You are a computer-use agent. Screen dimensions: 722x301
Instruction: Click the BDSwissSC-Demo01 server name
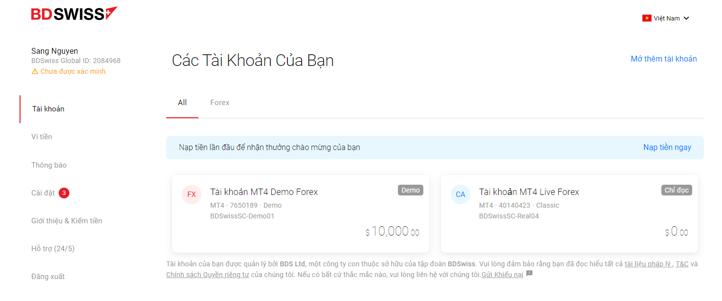pyautogui.click(x=242, y=216)
